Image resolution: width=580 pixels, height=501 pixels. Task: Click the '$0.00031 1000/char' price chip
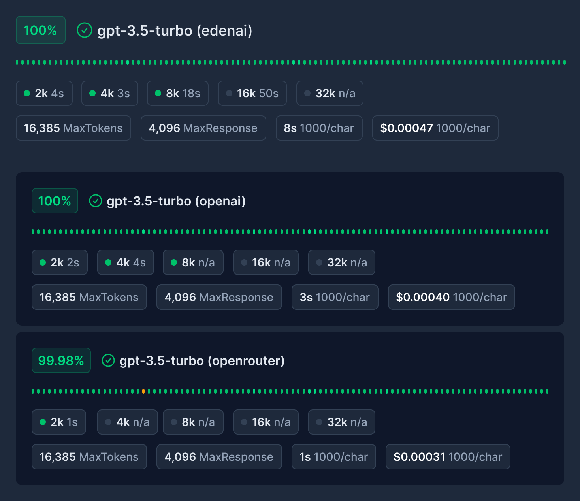click(x=448, y=457)
